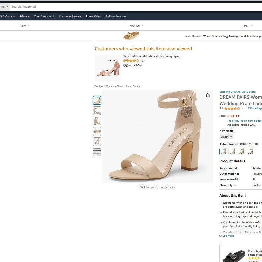Choose the first nude/beige colour swatch
262x262 pixels.
223,152
